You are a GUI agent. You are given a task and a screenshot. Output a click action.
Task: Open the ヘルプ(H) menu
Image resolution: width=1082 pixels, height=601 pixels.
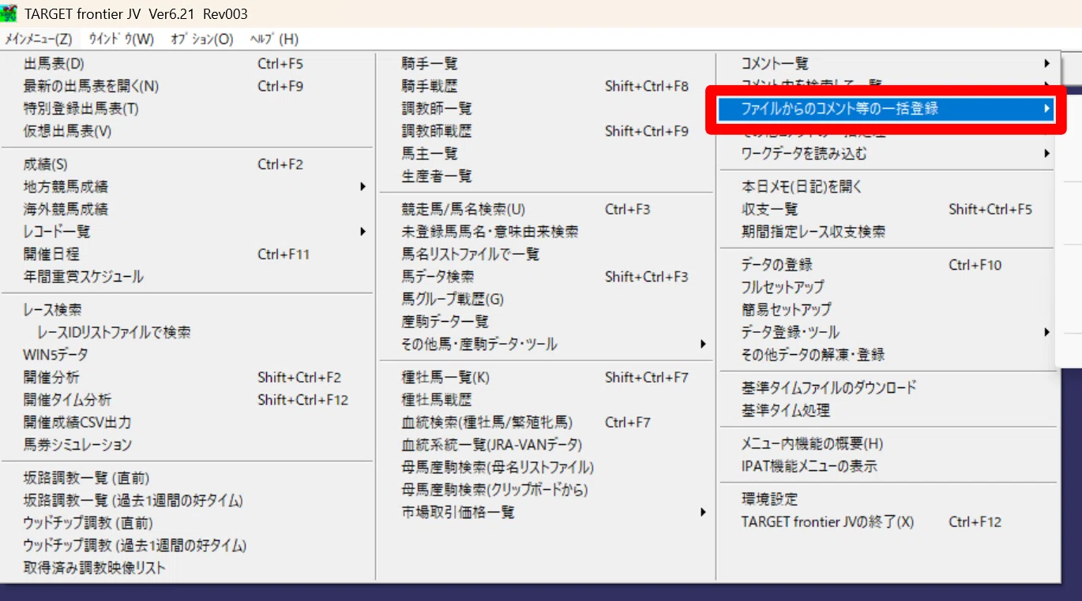(274, 39)
